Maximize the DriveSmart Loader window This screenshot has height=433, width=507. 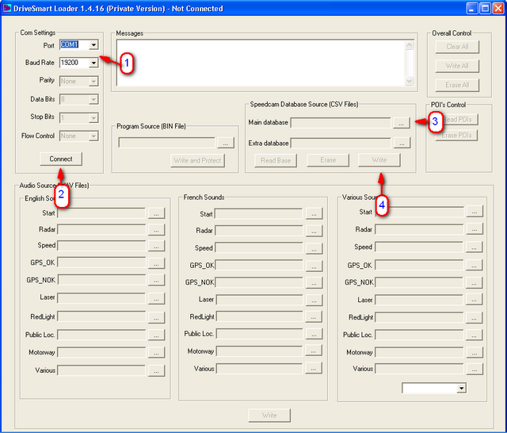[x=485, y=8]
